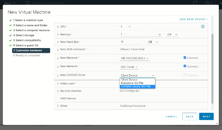Click the VMware Paravirtual value text

point(132,49)
